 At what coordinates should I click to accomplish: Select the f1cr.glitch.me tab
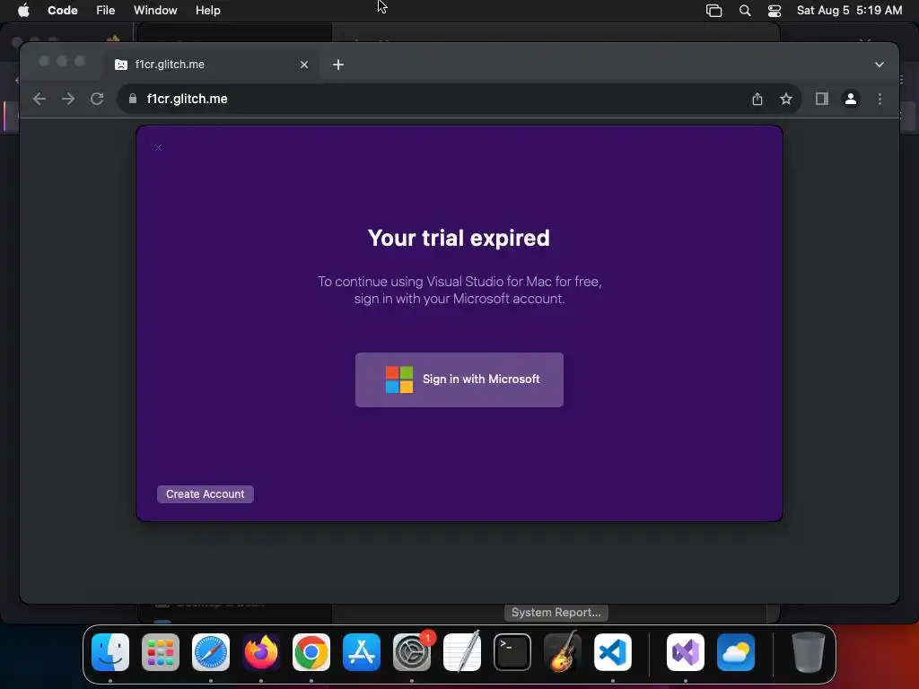pos(212,65)
